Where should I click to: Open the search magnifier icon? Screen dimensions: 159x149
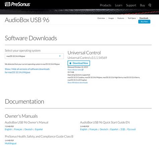point(150,5)
